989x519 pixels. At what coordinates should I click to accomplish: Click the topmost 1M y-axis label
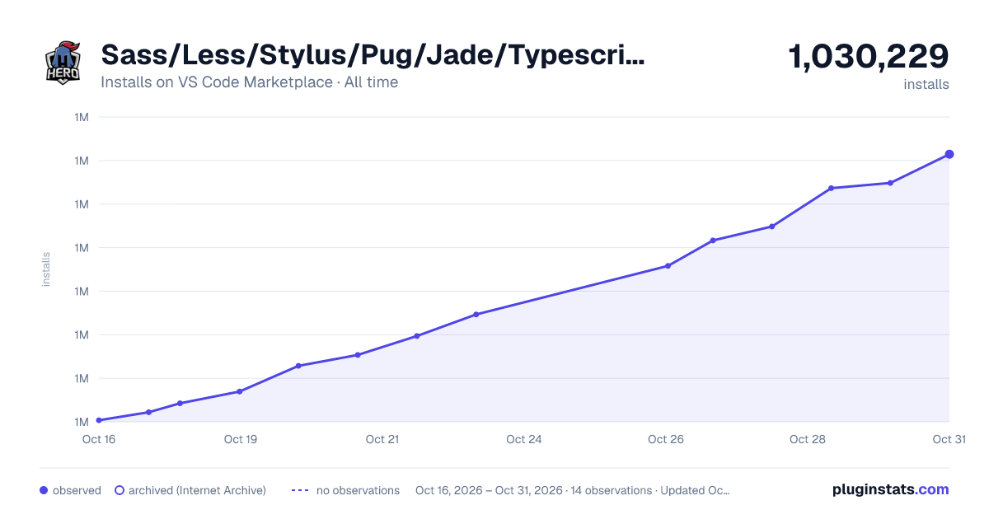click(82, 117)
